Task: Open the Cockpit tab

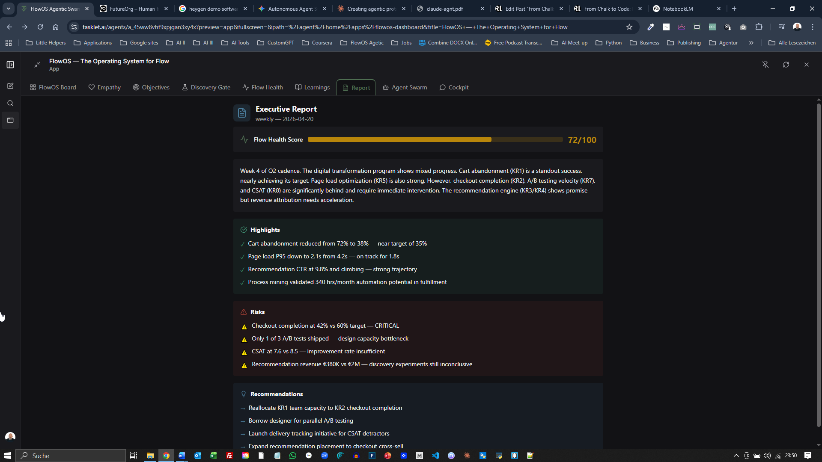Action: pos(454,87)
